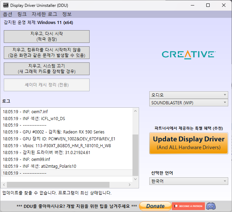Select log line INF 섹션: iCFL_w10_DS
The image size is (232, 212).
67,118
